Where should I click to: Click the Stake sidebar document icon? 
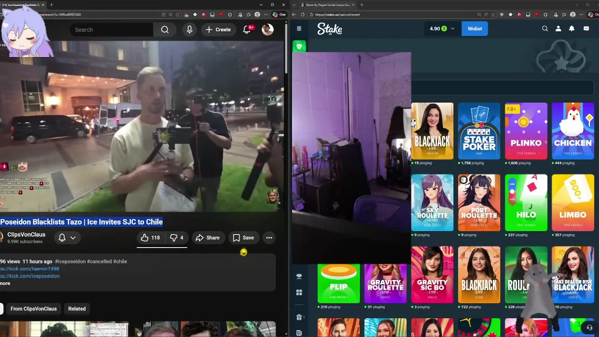click(299, 333)
